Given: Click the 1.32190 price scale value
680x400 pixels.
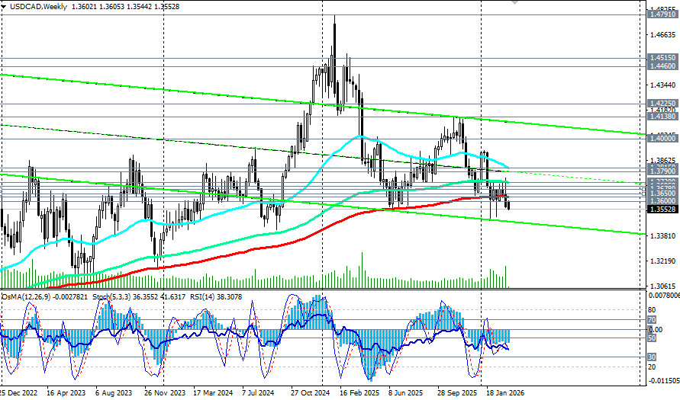Looking at the screenshot, I should click(x=663, y=261).
